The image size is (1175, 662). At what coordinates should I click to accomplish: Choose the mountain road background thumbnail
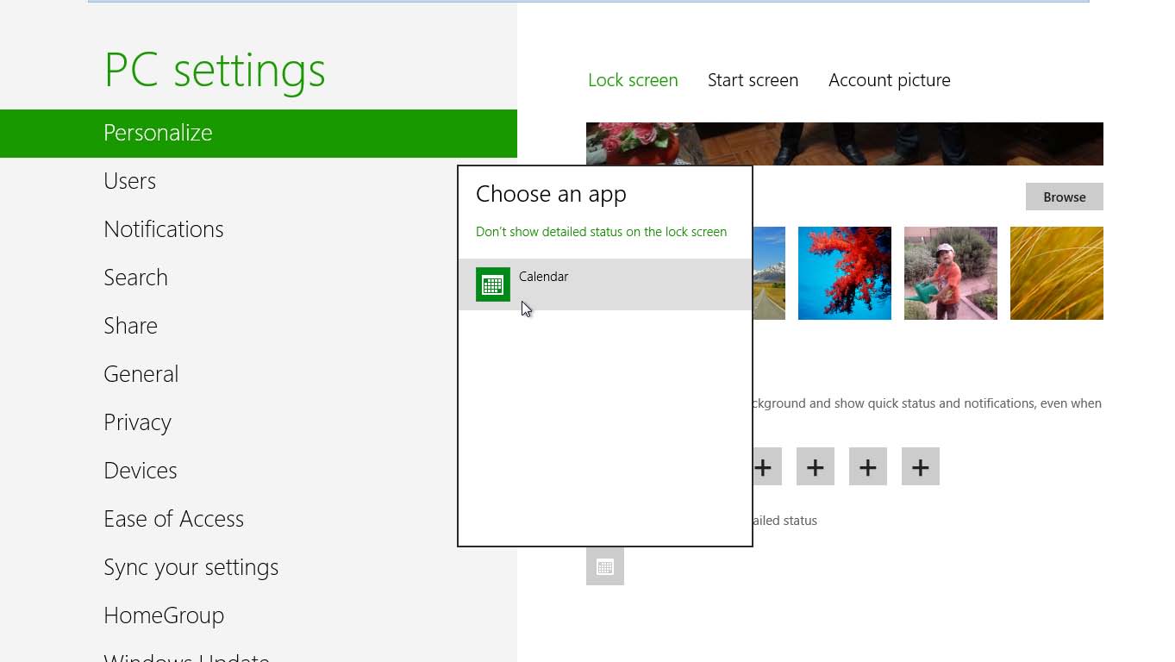pos(769,272)
